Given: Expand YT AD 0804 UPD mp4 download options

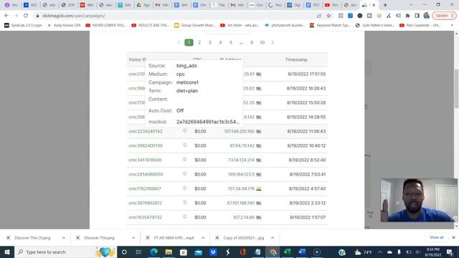Looking at the screenshot, I should tap(203, 238).
